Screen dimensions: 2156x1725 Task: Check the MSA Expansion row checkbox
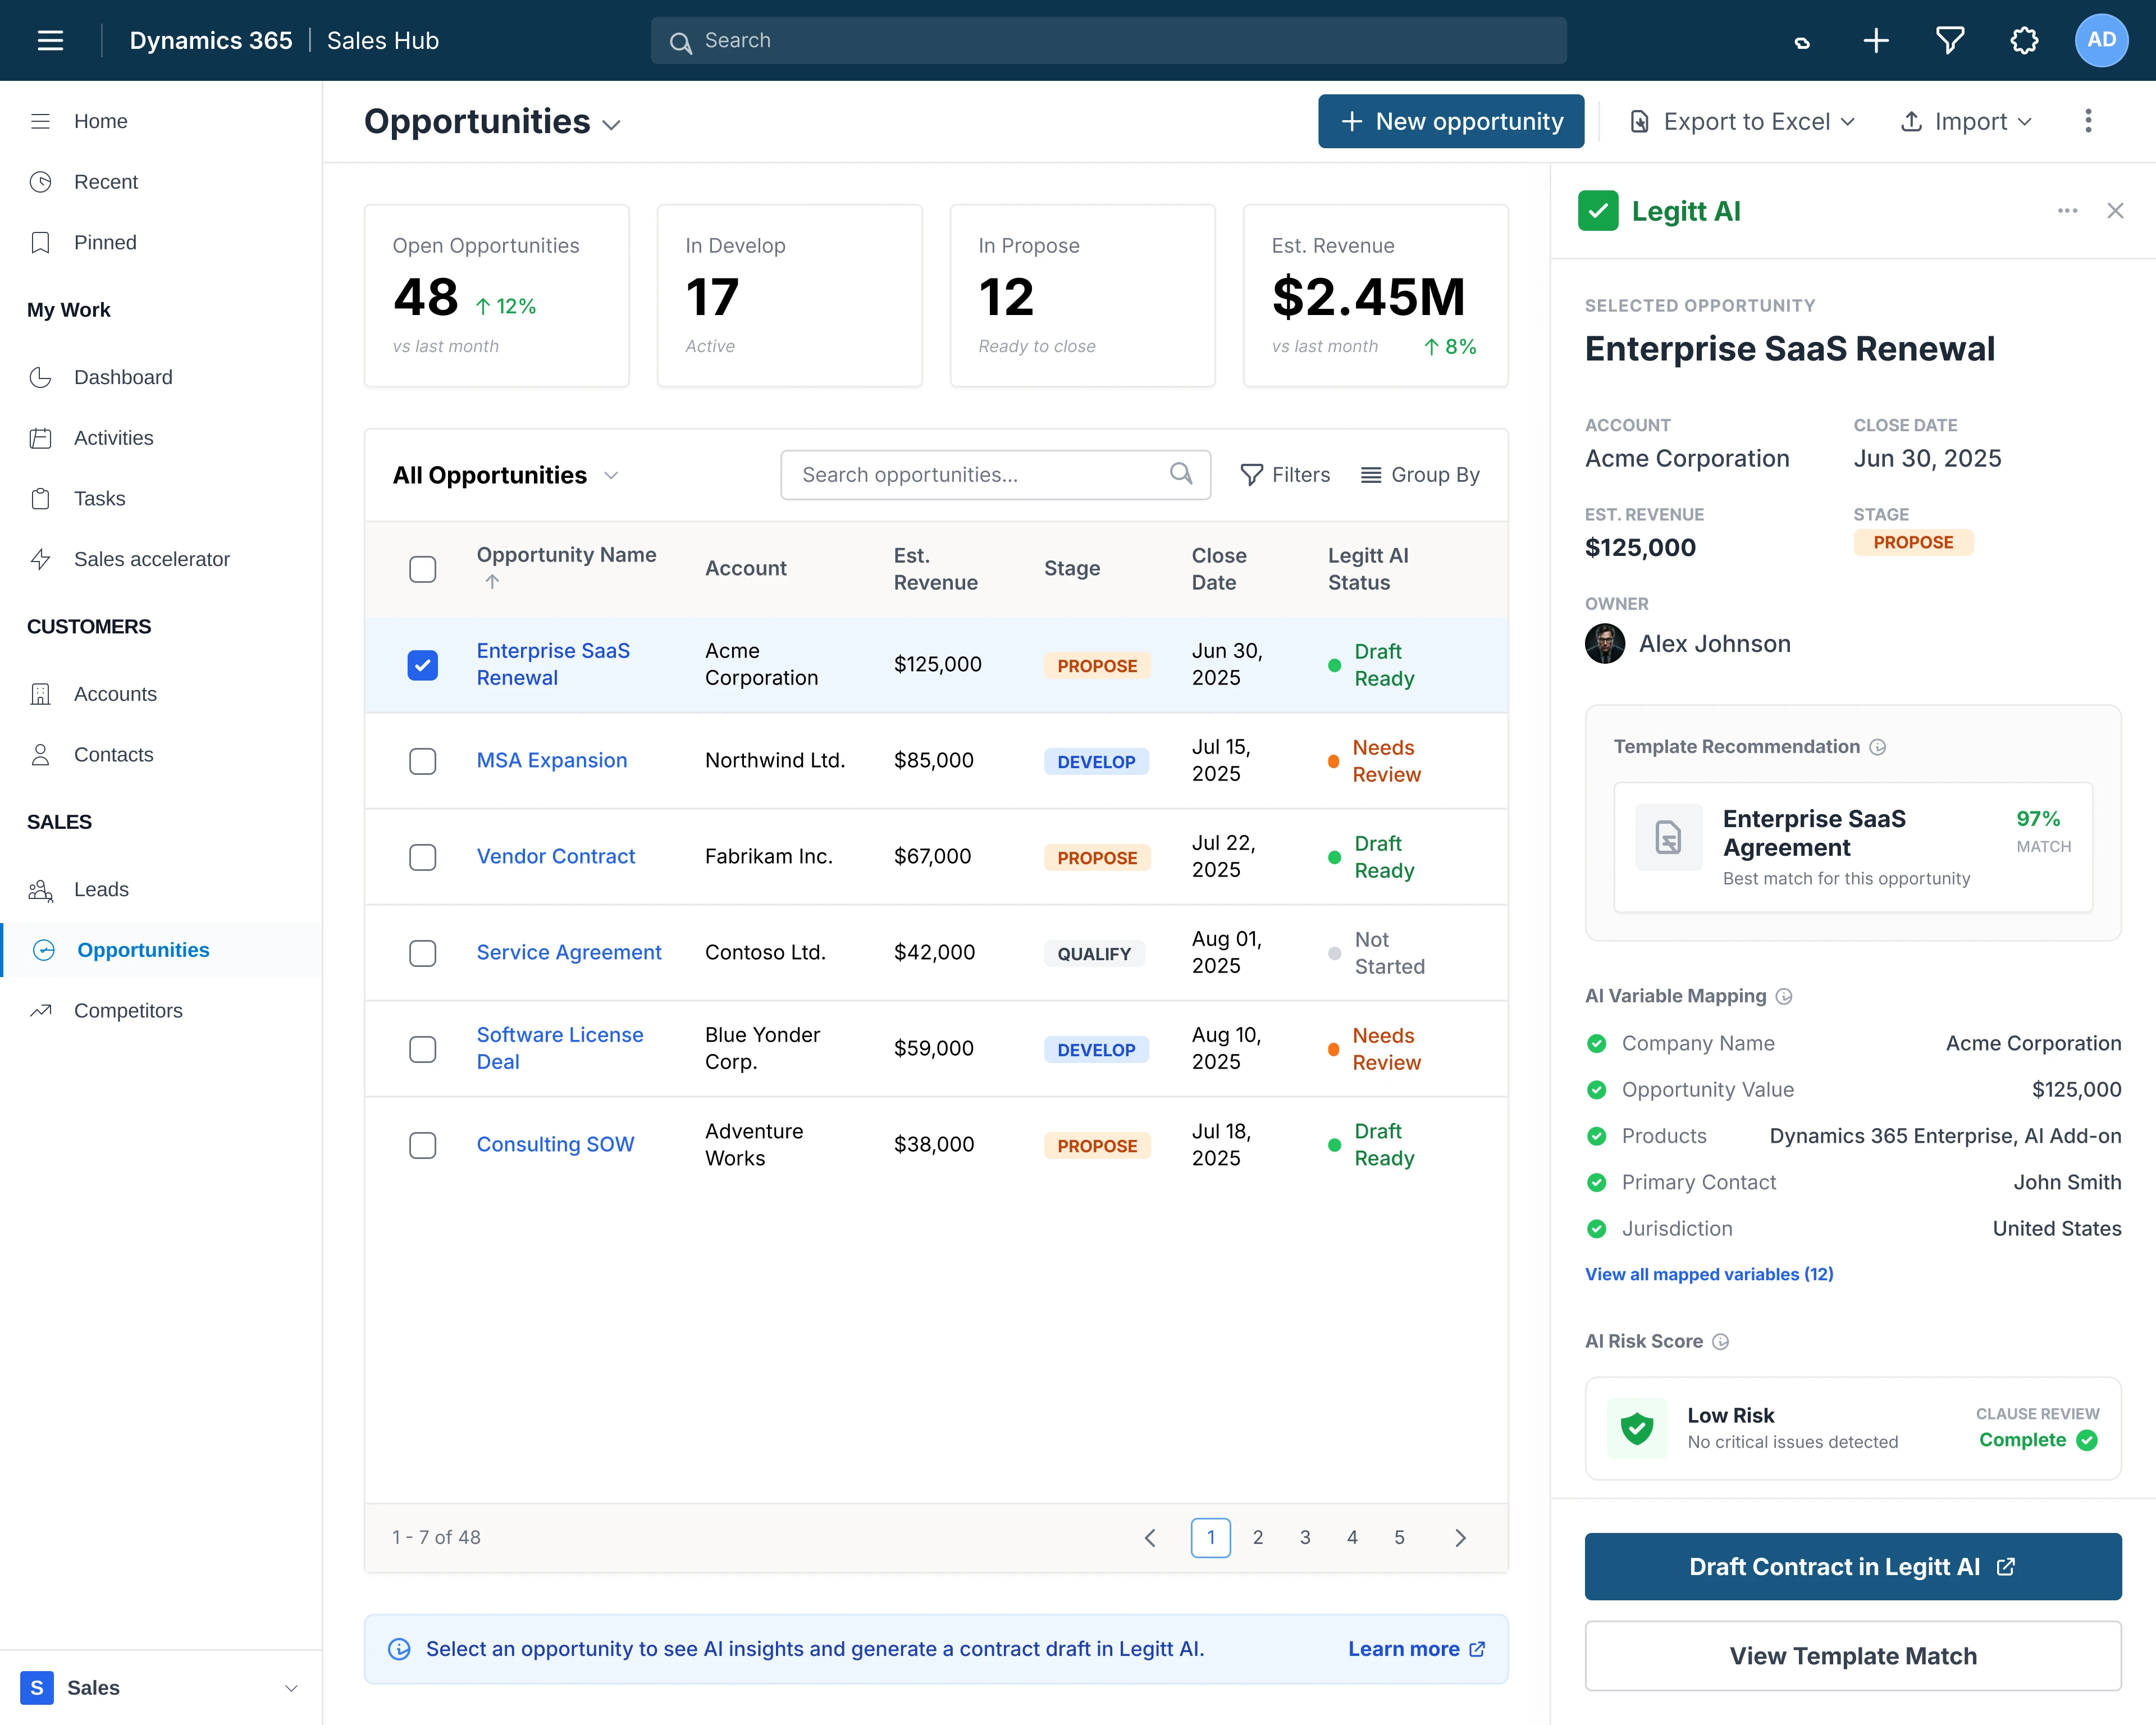click(423, 761)
